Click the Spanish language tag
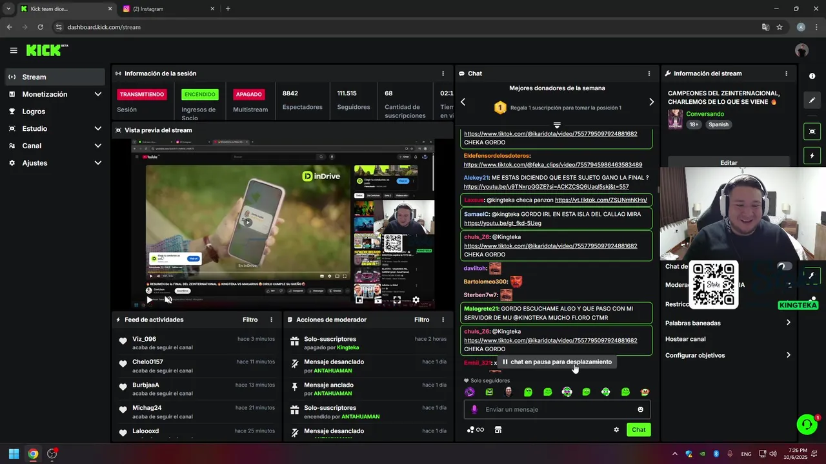 (718, 124)
